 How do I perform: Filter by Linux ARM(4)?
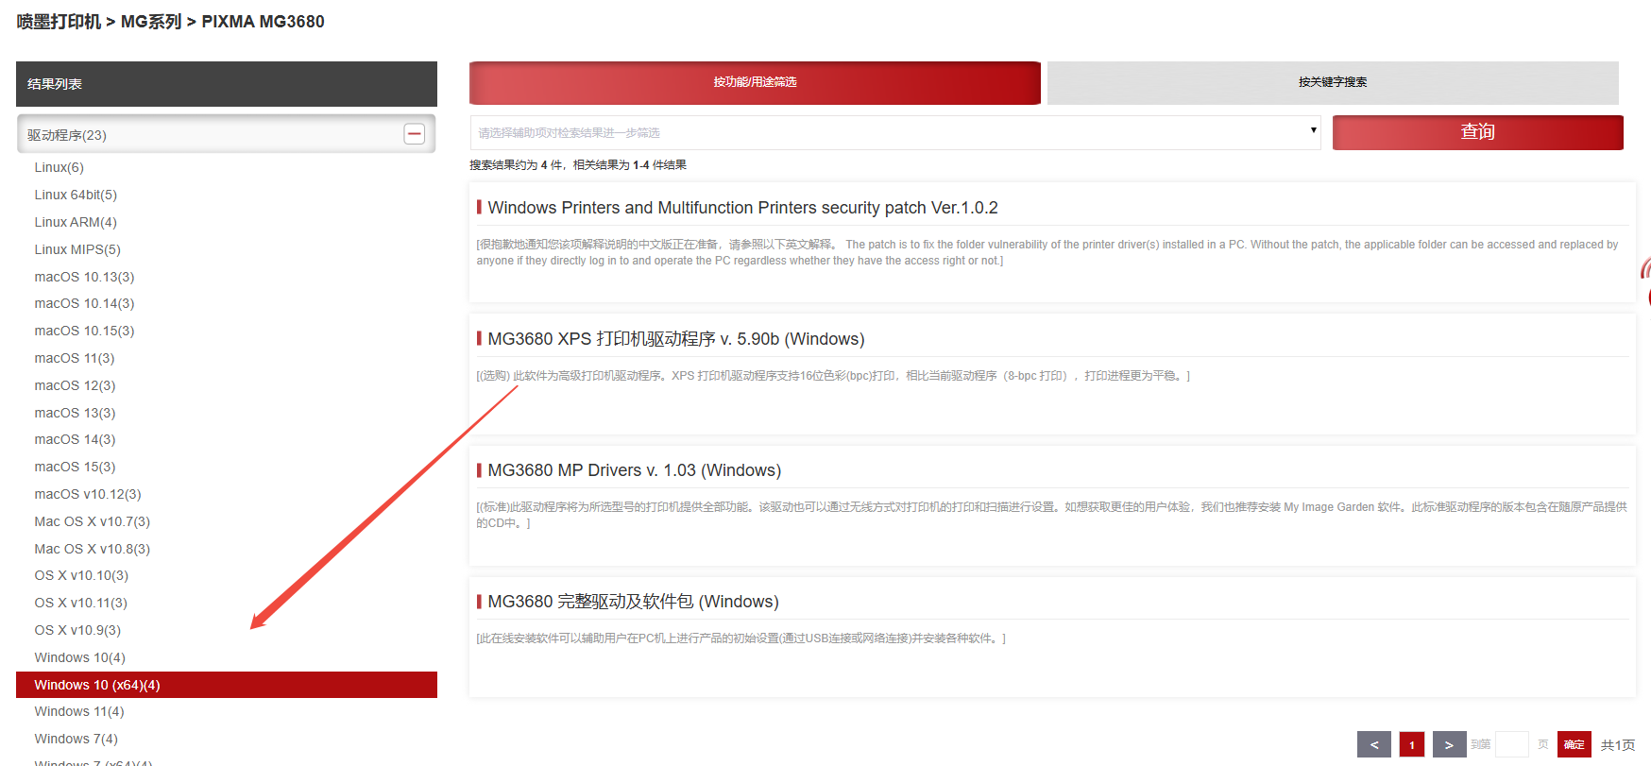tap(76, 222)
